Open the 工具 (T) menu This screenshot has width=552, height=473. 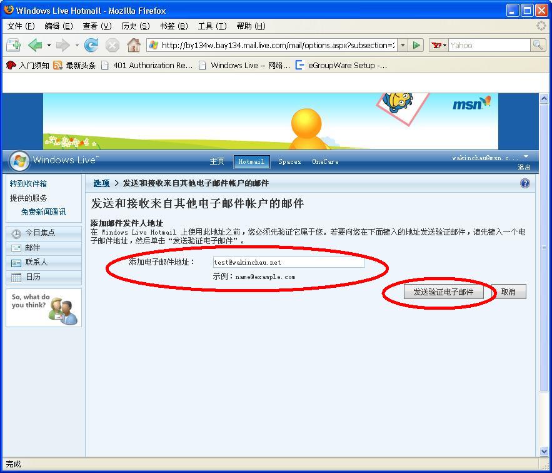pos(213,26)
